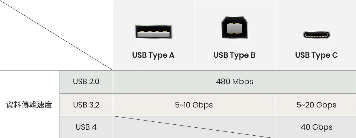Click the USB Type A connector picture

pos(154,32)
